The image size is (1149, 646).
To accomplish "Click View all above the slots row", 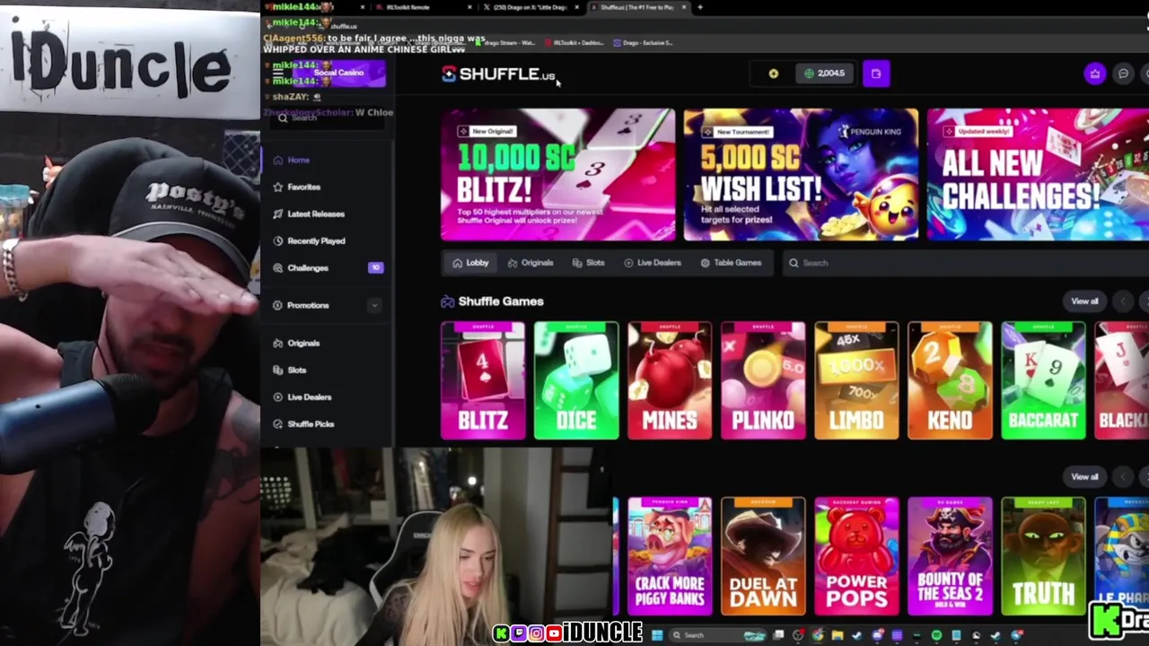I will click(1084, 476).
